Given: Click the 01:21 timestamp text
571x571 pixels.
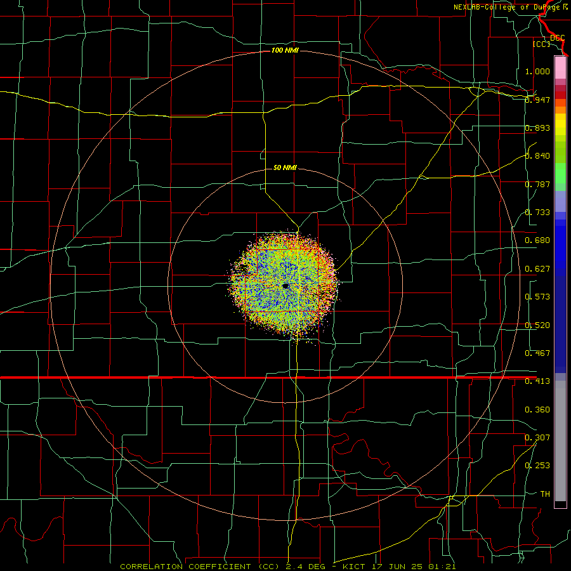Looking at the screenshot, I should (x=442, y=567).
